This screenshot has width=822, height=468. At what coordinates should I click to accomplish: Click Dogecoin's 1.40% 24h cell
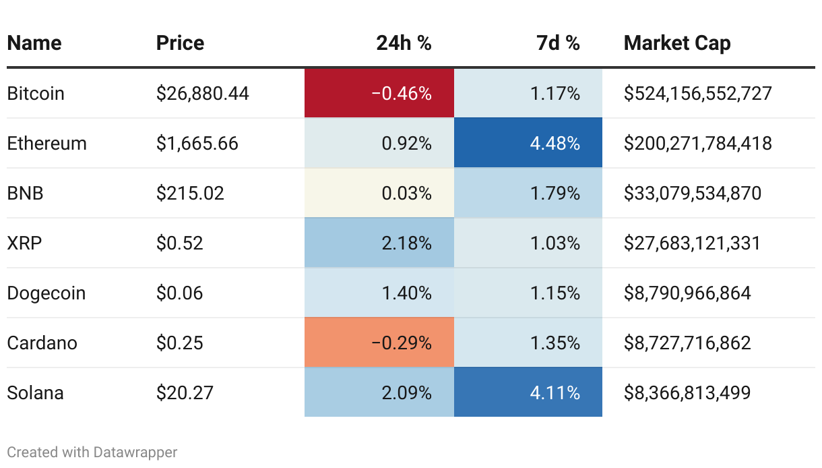click(x=379, y=293)
